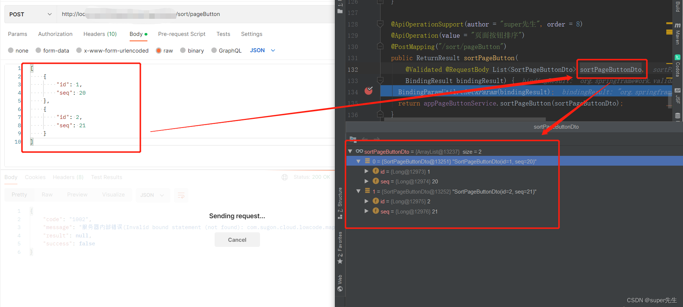Expand the id = Long@12973 node
The image size is (683, 307).
[366, 171]
